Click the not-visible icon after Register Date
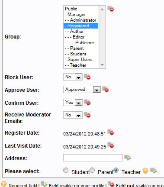 (x=111, y=132)
